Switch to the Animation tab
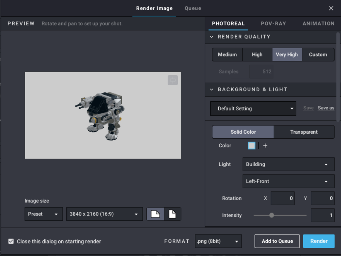Screen dimensions: 341x256 pos(319,23)
